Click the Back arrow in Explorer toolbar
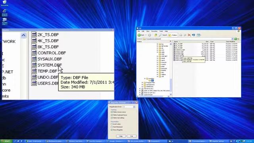 point(139,35)
